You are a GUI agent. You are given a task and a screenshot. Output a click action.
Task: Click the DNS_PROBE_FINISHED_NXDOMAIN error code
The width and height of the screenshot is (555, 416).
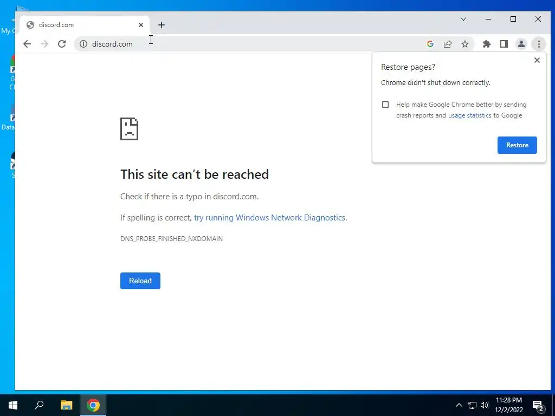pyautogui.click(x=172, y=239)
